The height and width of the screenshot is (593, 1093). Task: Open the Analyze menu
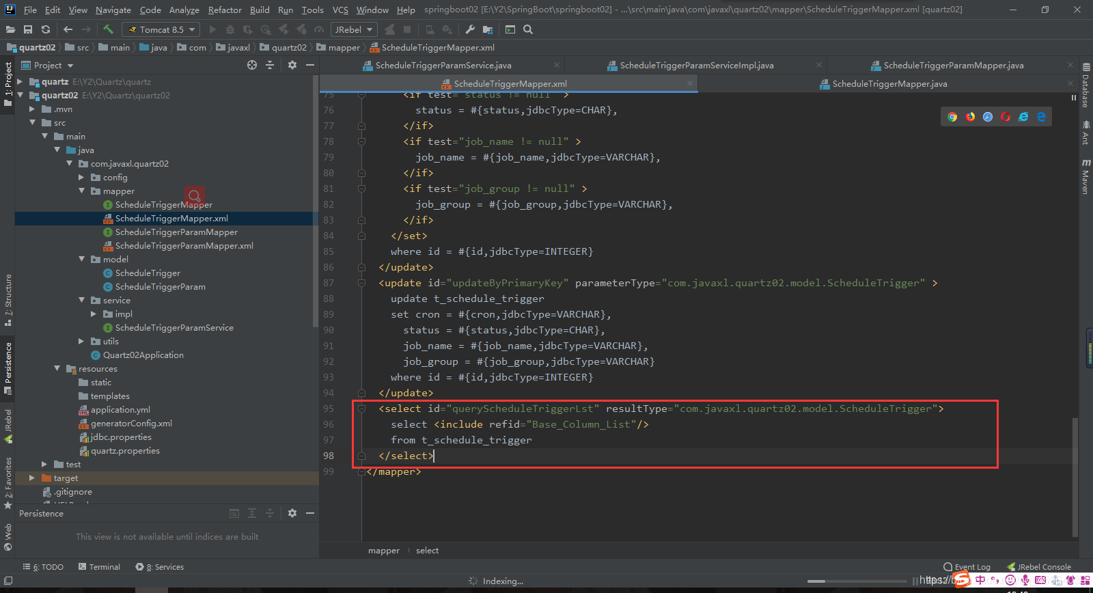pos(184,10)
